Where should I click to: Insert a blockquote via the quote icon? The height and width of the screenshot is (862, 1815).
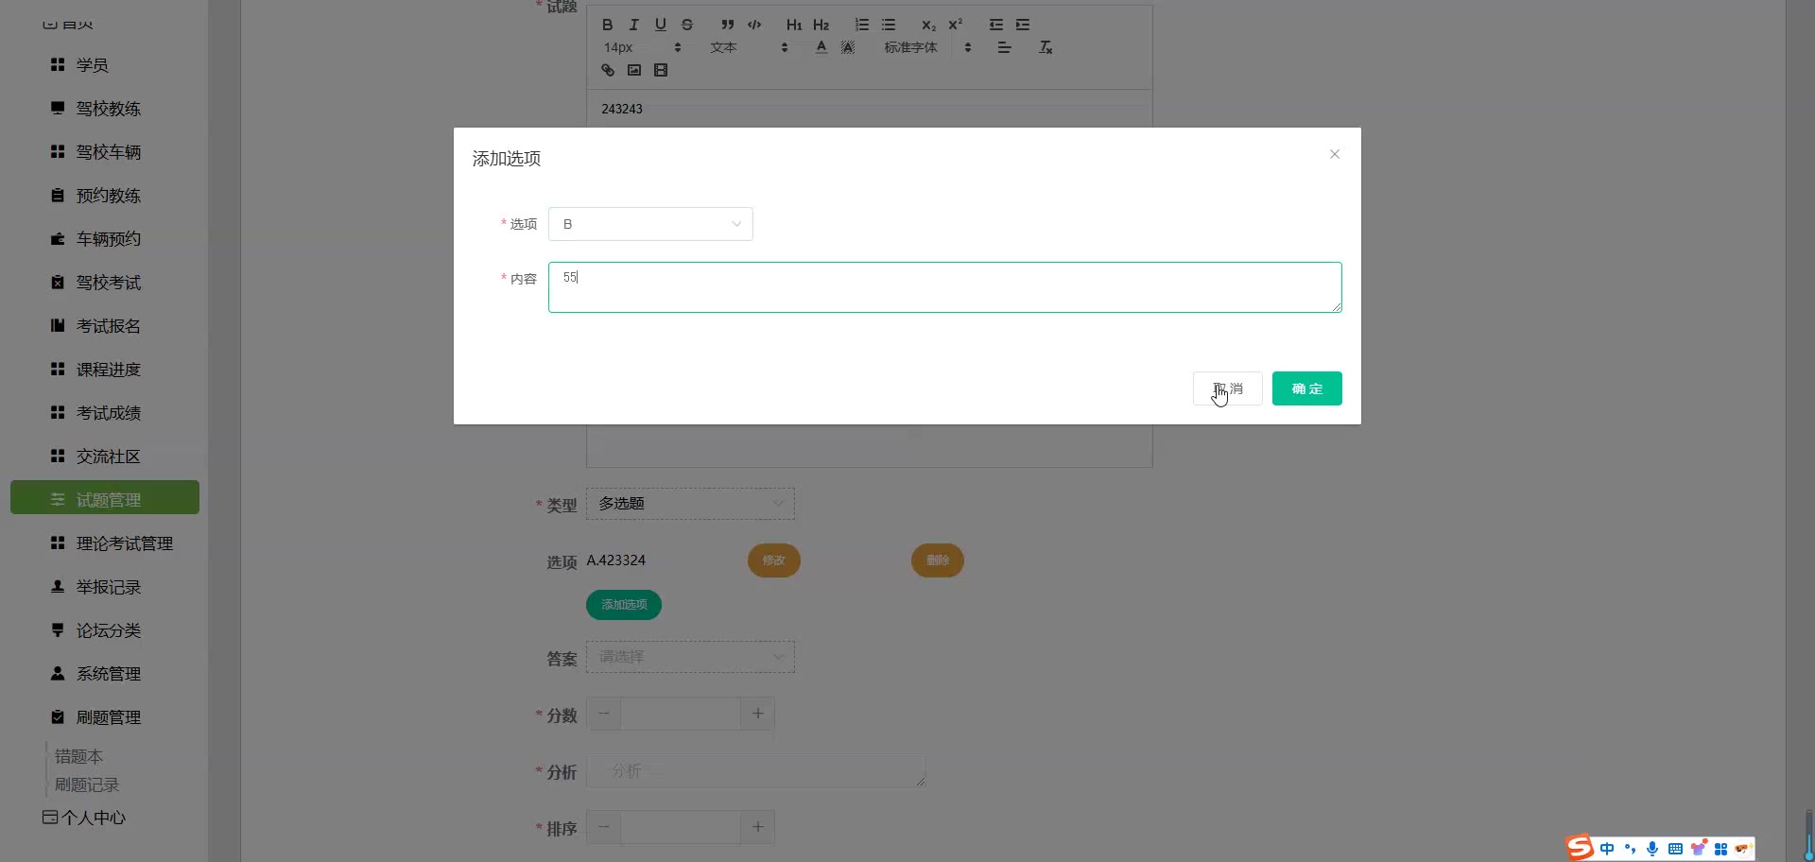(x=727, y=25)
